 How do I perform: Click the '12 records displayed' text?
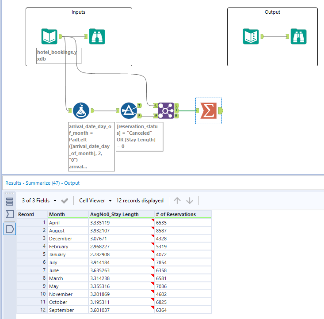pos(140,201)
